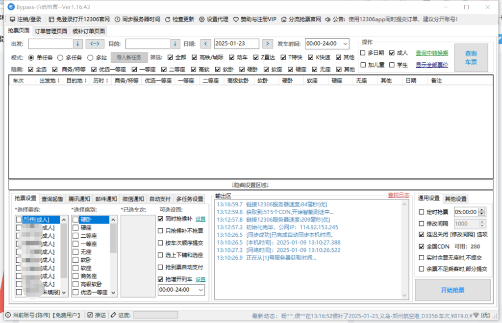Toggle 全国CDN checkbox
The width and height of the screenshot is (502, 323).
pyautogui.click(x=421, y=247)
